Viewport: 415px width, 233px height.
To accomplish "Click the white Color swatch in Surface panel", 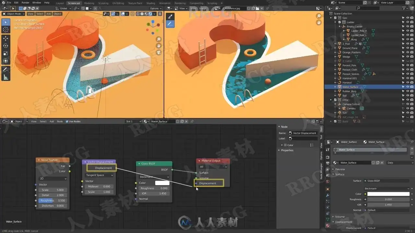I will tap(388, 194).
